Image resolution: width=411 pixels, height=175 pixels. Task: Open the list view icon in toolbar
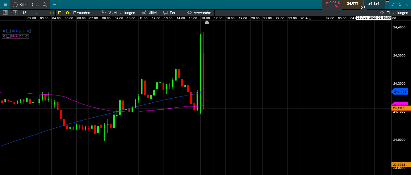pyautogui.click(x=5, y=13)
